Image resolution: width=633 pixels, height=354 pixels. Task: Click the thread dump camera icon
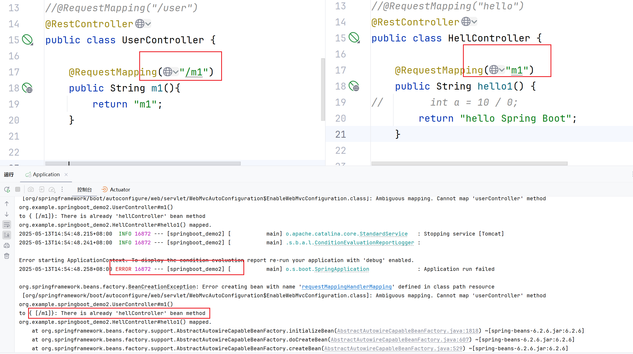(31, 190)
